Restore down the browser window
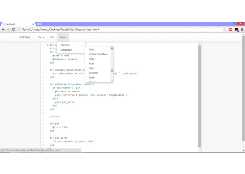This screenshot has height=174, width=245. [234, 24]
